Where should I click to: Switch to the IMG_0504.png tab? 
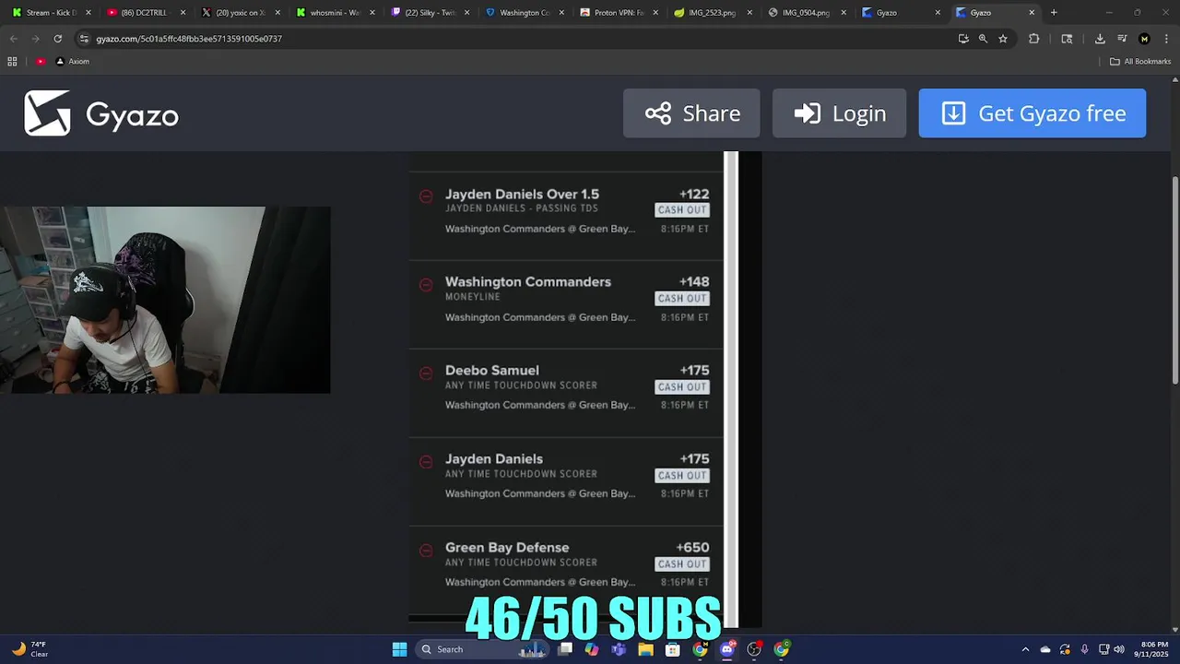pyautogui.click(x=806, y=13)
